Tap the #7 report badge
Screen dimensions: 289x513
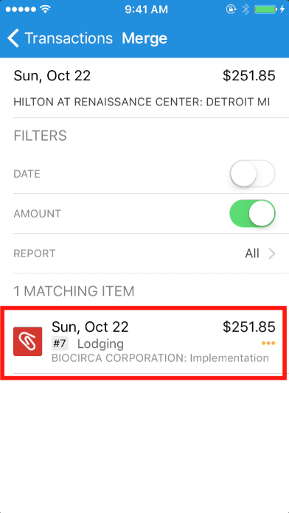pyautogui.click(x=60, y=344)
